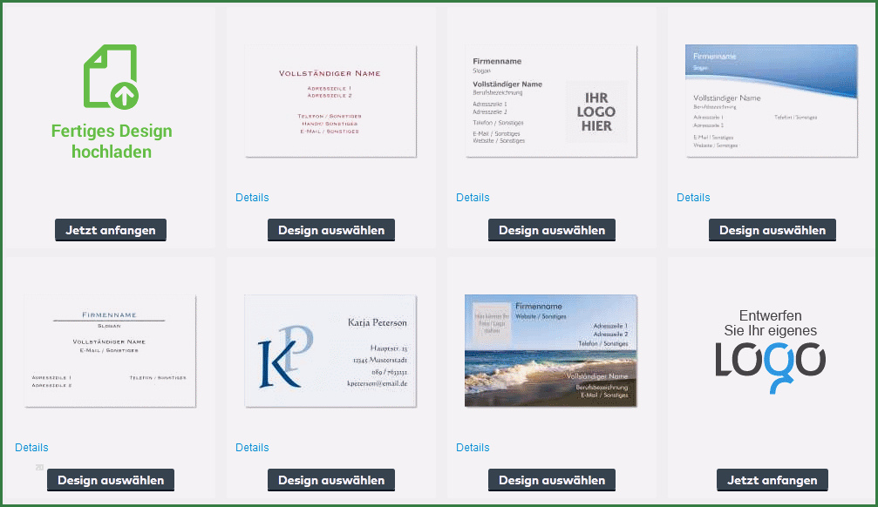Click the 'Fertiges Design hochladen' green text
The height and width of the screenshot is (507, 878).
(112, 141)
